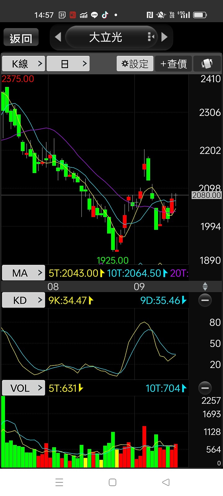Tap the 2080.00 crosshair price marker

pos(207,195)
